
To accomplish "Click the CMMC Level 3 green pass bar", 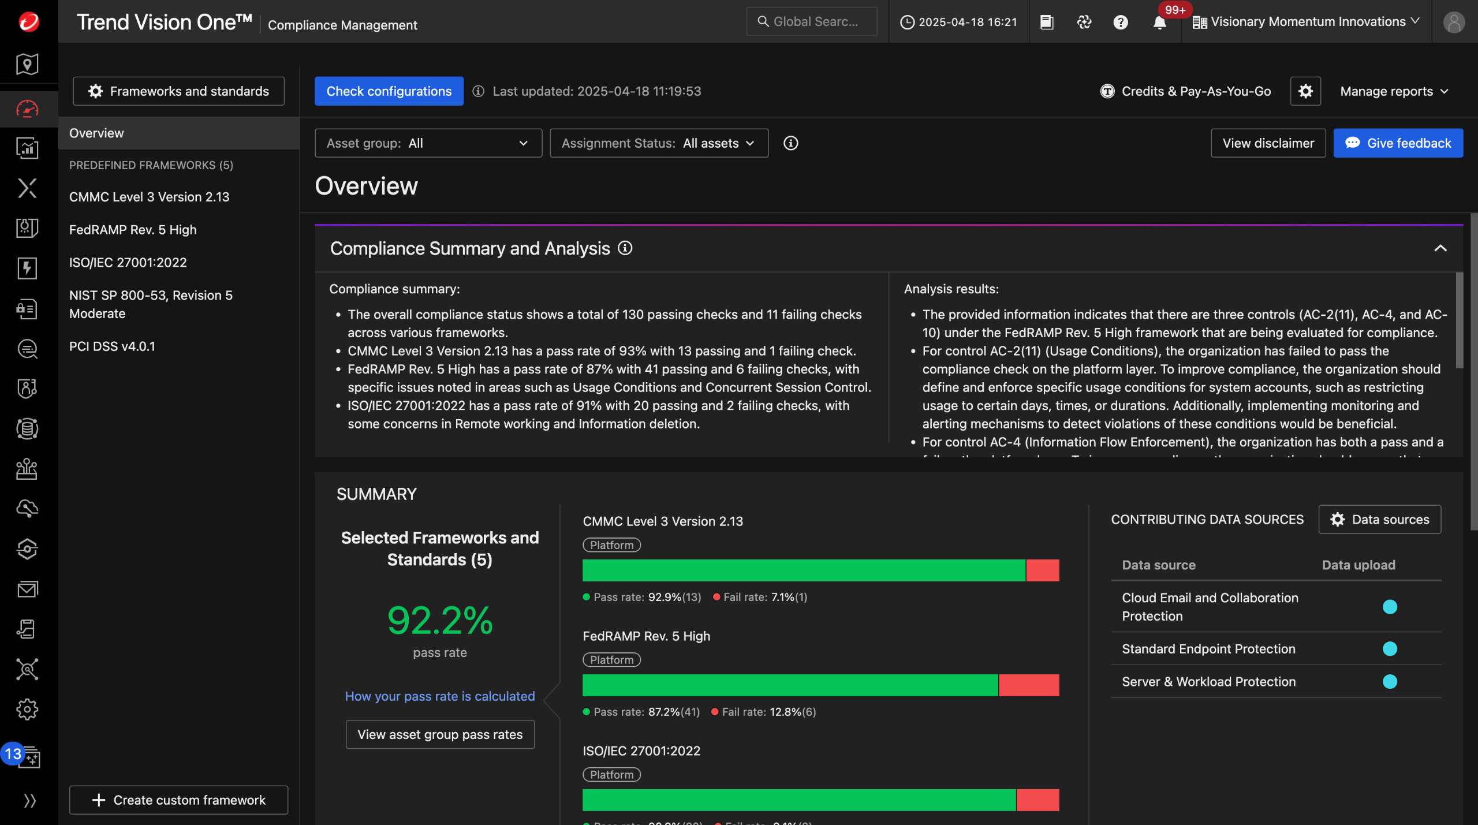I will (x=803, y=570).
